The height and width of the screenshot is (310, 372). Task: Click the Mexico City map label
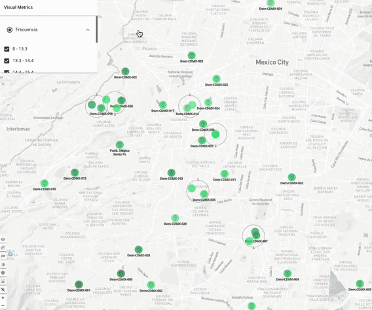pos(272,62)
